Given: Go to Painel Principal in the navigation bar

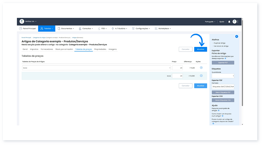Looking at the screenshot, I should 28,29.
